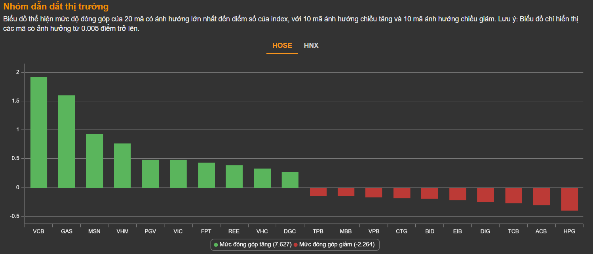The height and width of the screenshot is (254, 593).
Task: Click the VIC green bar
Action: (x=178, y=174)
